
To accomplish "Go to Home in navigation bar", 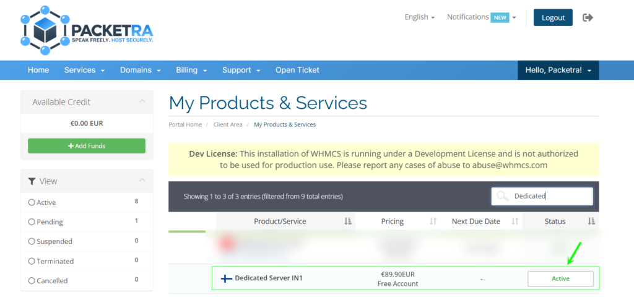I will (x=38, y=70).
